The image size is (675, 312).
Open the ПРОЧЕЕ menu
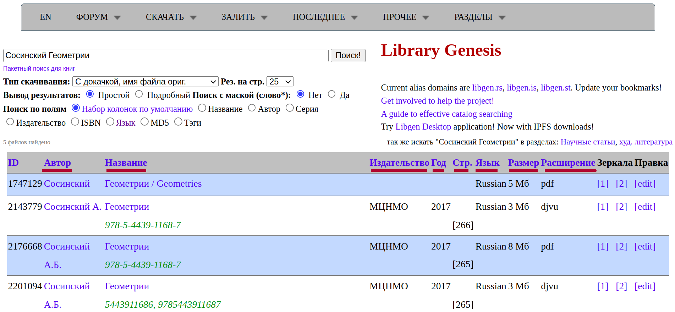pyautogui.click(x=406, y=17)
